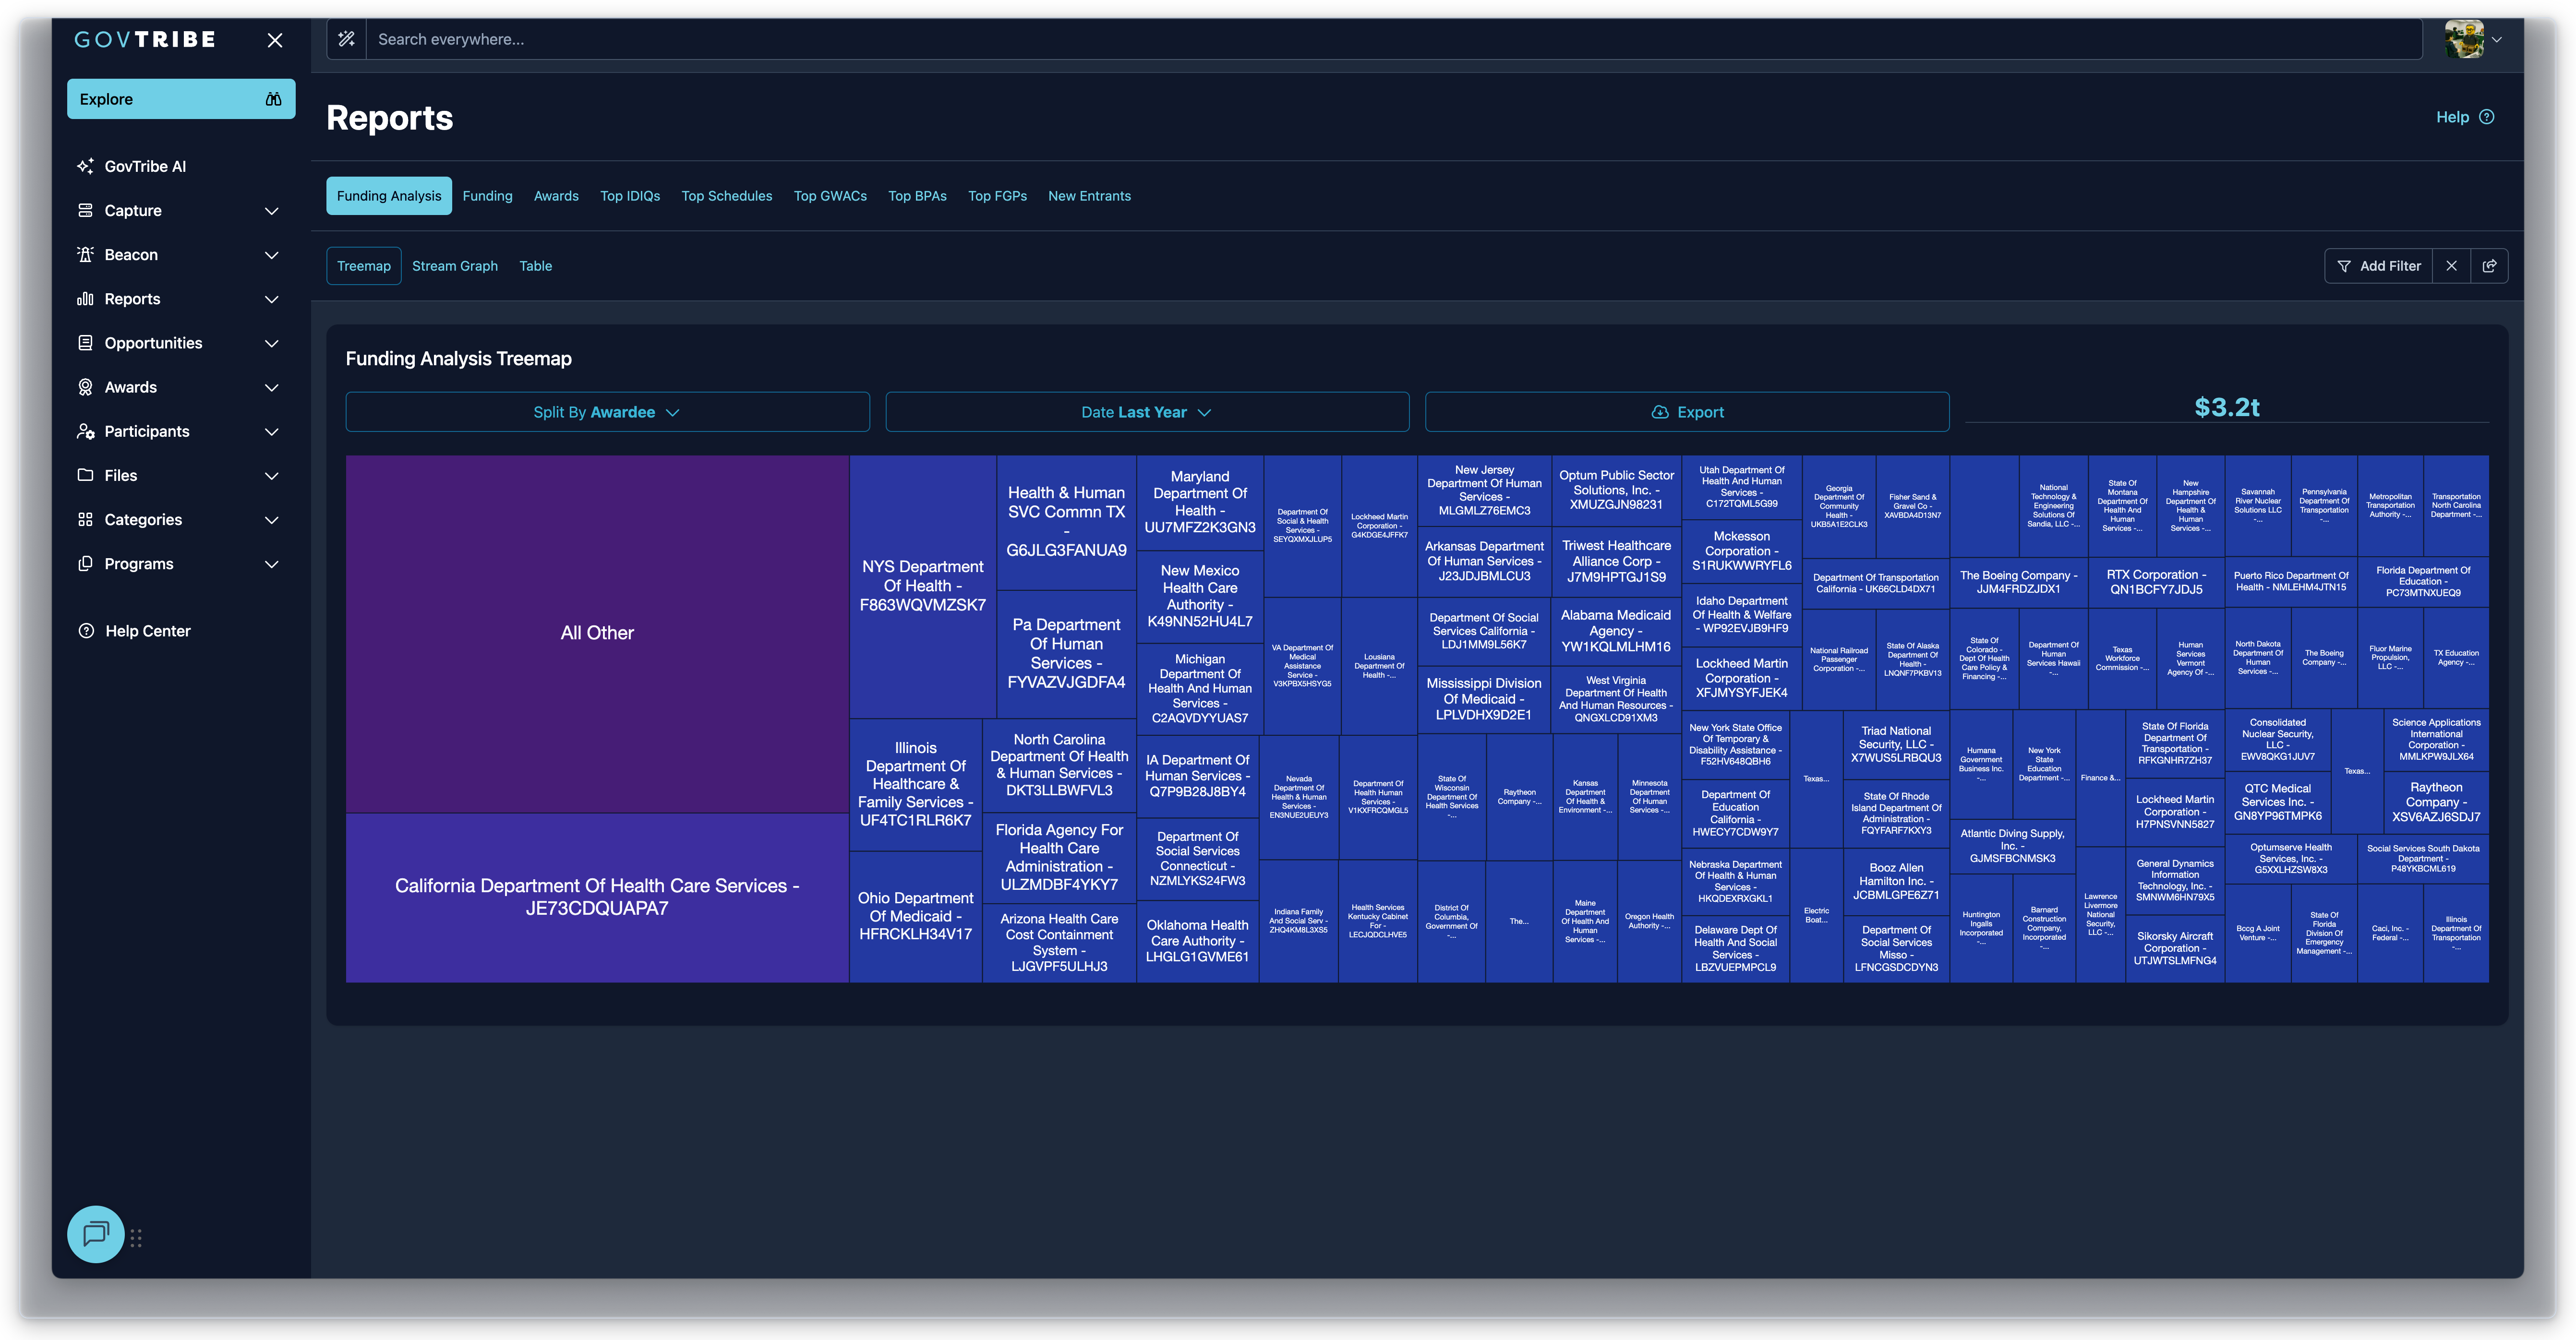The image size is (2576, 1340).
Task: Open the Top GWACs tab
Action: tap(830, 196)
